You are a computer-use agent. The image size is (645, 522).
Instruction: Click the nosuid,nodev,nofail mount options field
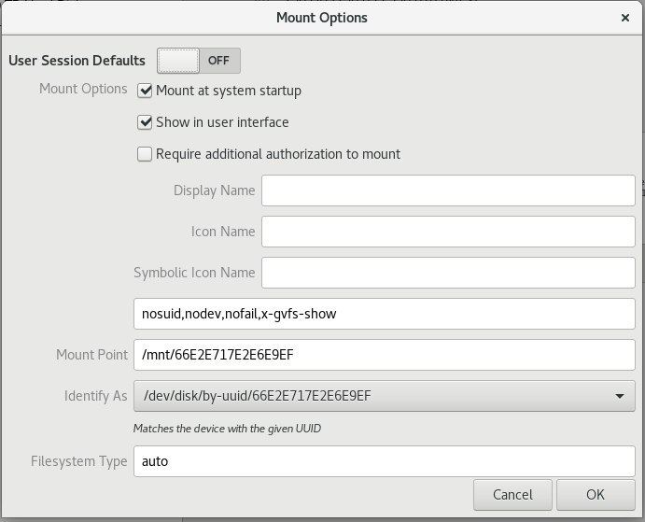click(x=385, y=314)
